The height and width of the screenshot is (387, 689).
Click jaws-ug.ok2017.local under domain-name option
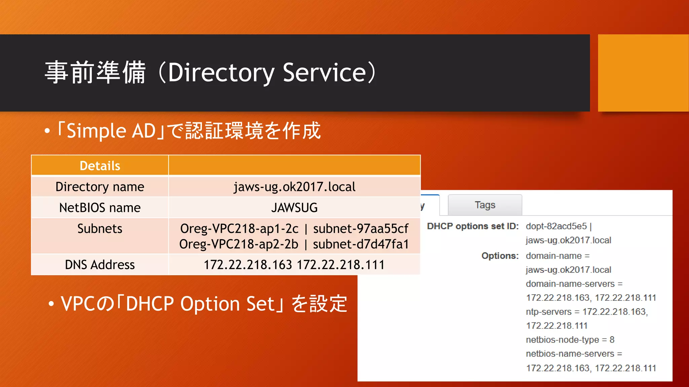coord(569,270)
